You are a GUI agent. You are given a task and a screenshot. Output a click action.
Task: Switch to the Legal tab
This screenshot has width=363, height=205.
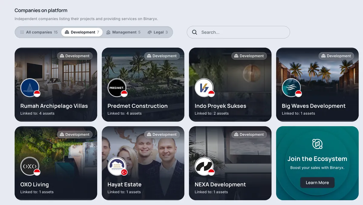click(158, 32)
